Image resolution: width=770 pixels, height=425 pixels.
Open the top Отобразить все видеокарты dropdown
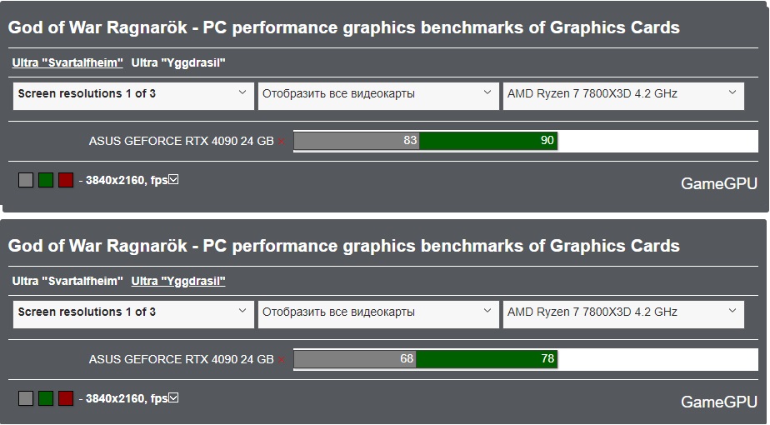pos(378,96)
